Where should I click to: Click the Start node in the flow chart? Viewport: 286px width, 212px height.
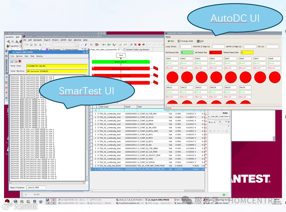121,55
